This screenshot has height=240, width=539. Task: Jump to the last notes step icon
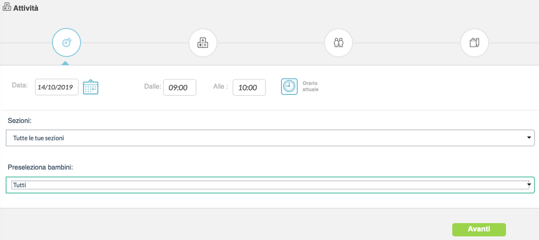(x=475, y=43)
